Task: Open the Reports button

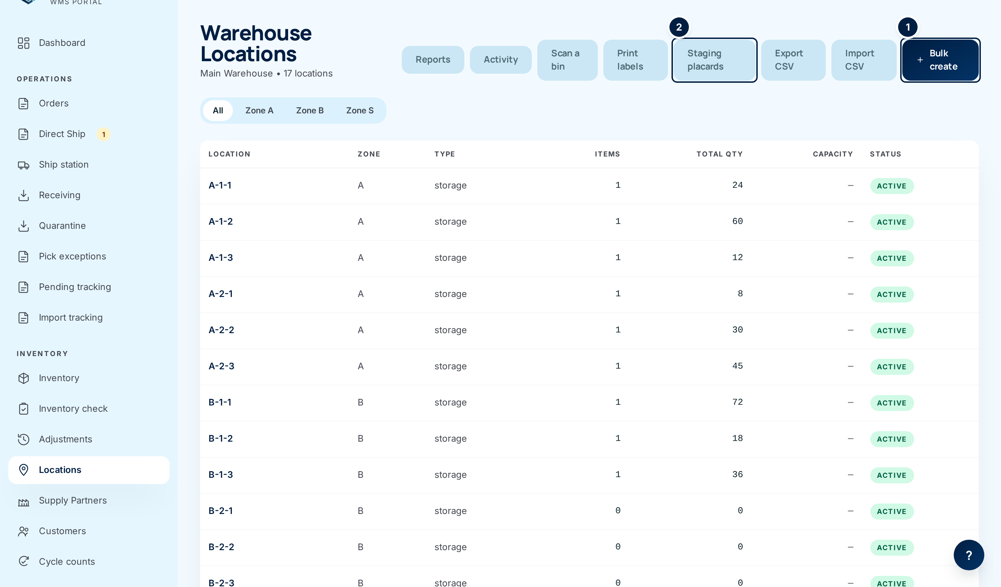Action: (433, 59)
